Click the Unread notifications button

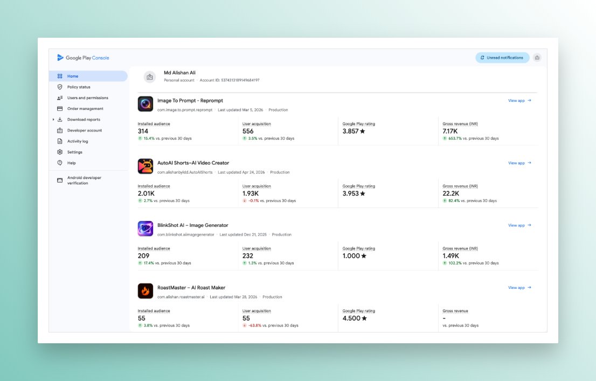502,58
